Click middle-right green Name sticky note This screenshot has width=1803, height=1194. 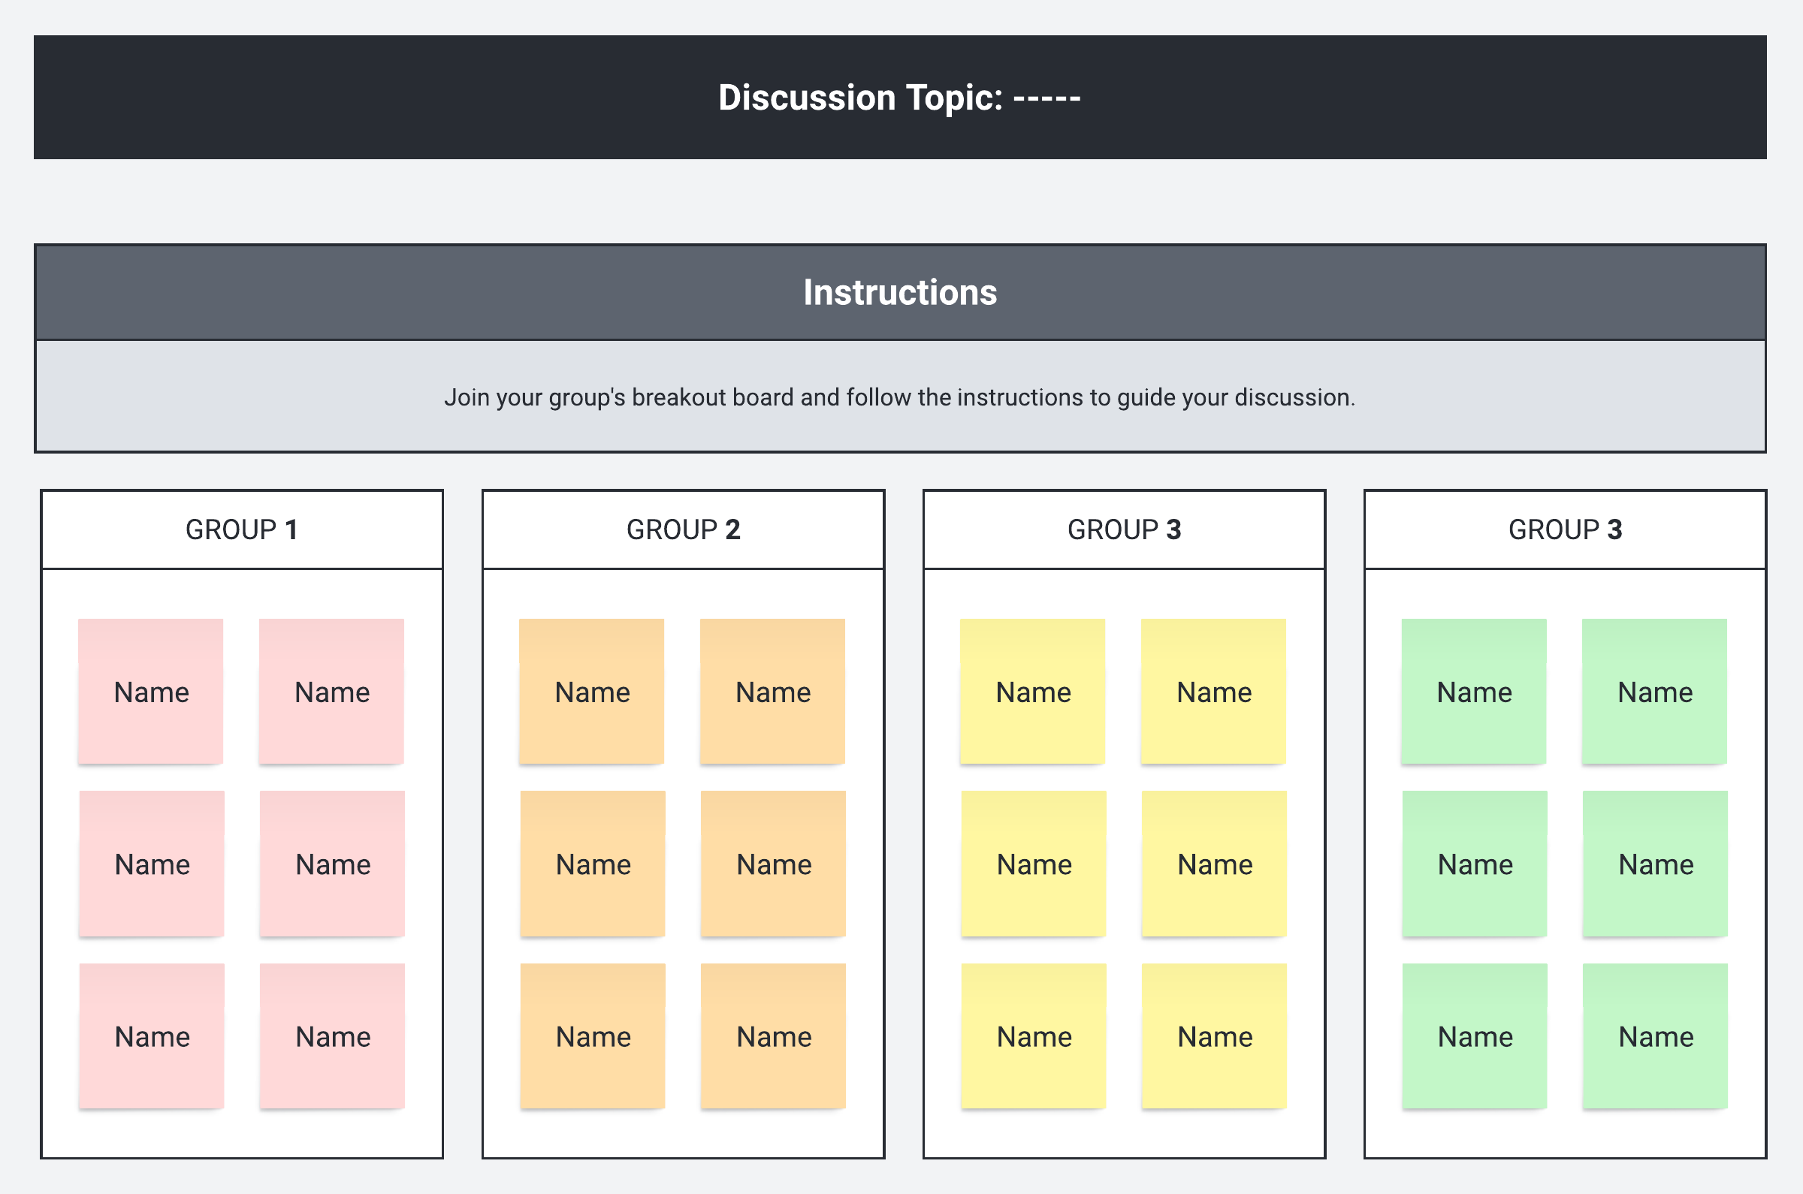point(1655,864)
